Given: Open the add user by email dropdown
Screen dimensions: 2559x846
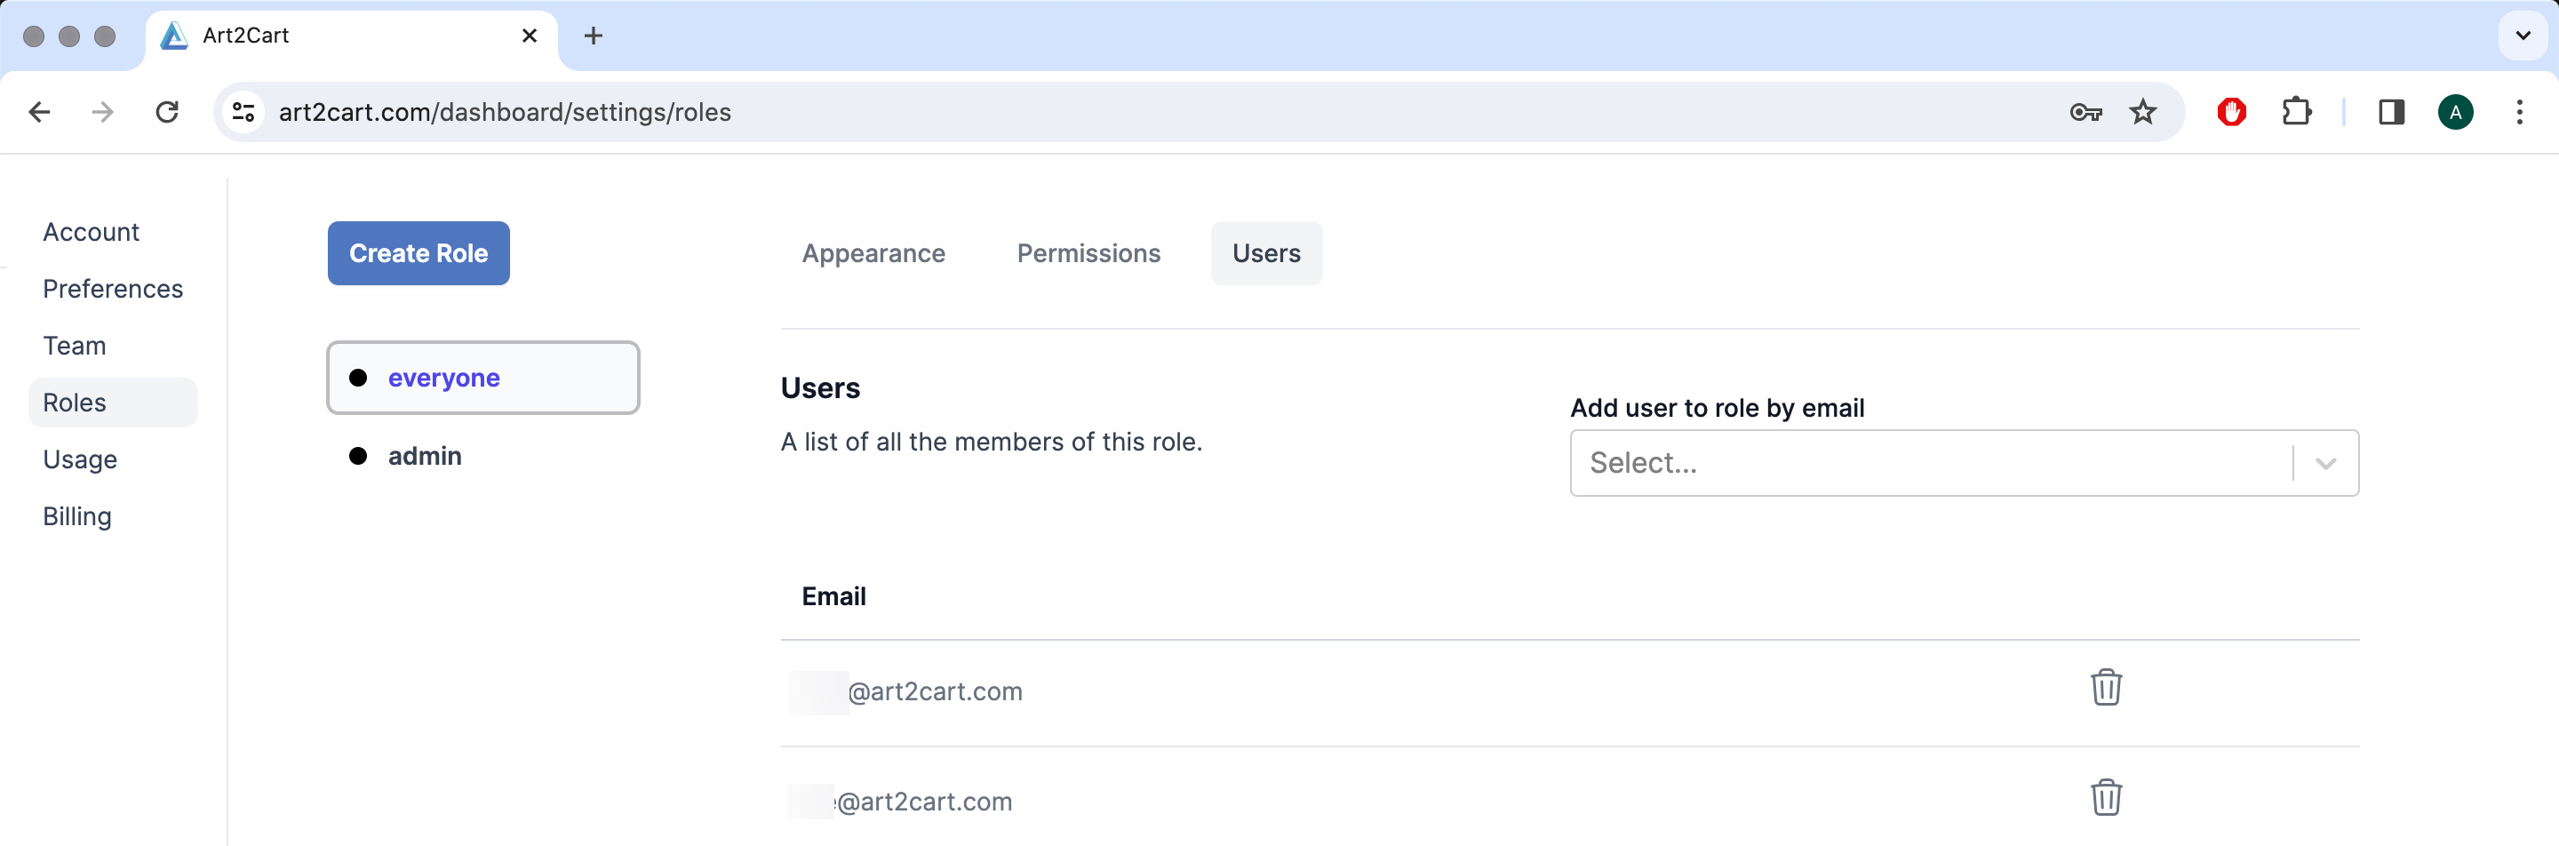Looking at the screenshot, I should [x=1962, y=463].
